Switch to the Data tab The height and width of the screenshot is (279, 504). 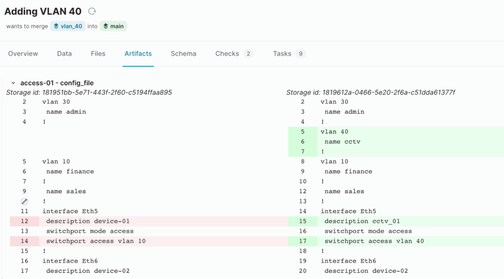click(64, 54)
